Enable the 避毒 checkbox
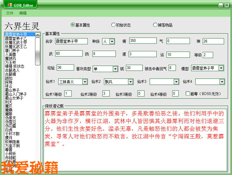232x175 pixels. pos(188,94)
